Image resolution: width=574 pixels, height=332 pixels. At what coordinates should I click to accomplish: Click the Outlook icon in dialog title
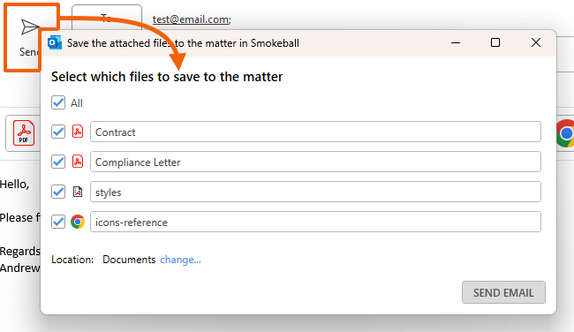[55, 43]
